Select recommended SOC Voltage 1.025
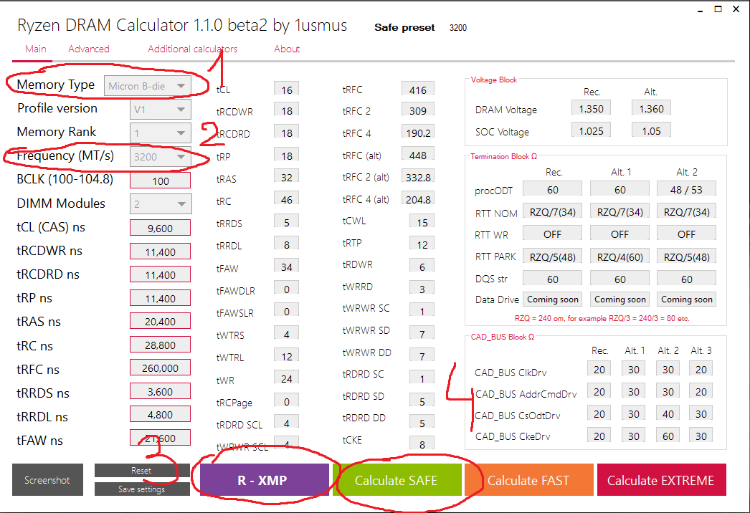Screen dimensions: 750x513 click(x=592, y=130)
